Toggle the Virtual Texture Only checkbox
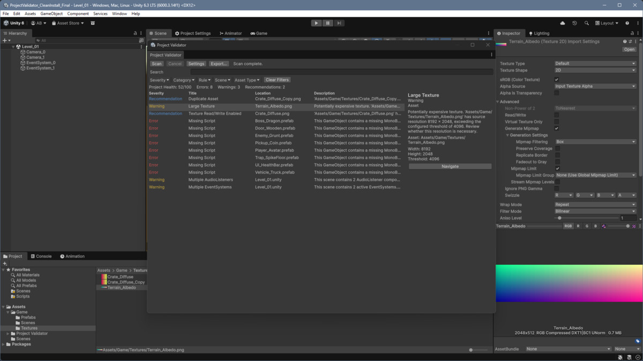The image size is (643, 361). (557, 121)
